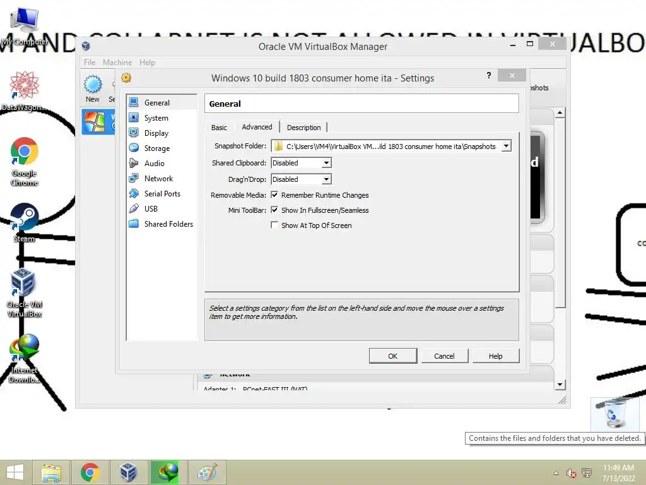Switch to VirtualBox in the taskbar
The width and height of the screenshot is (646, 485).
tap(128, 472)
